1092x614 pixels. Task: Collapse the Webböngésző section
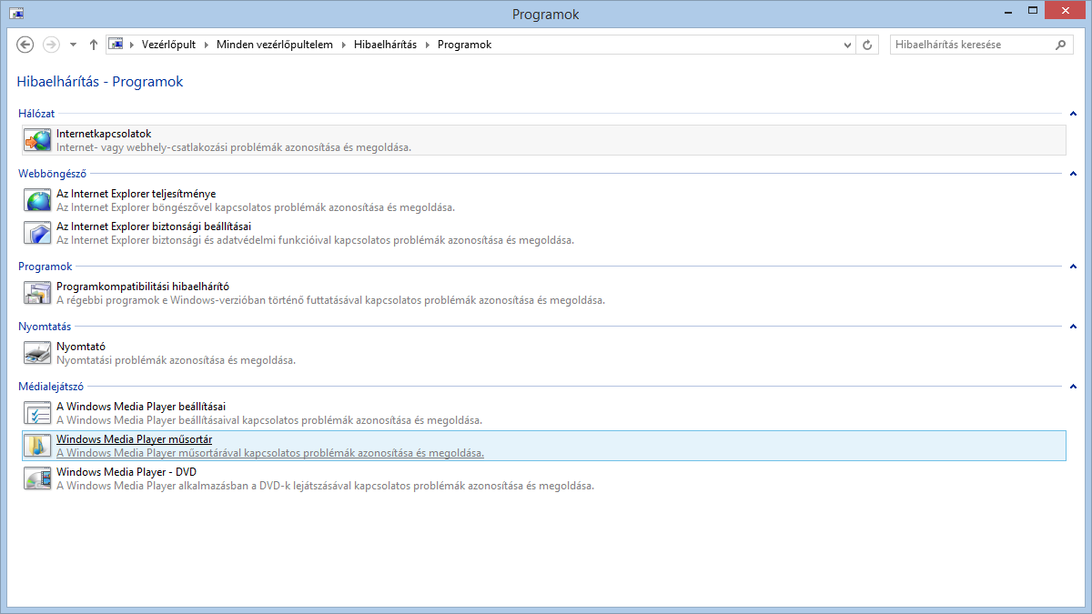click(x=1074, y=173)
